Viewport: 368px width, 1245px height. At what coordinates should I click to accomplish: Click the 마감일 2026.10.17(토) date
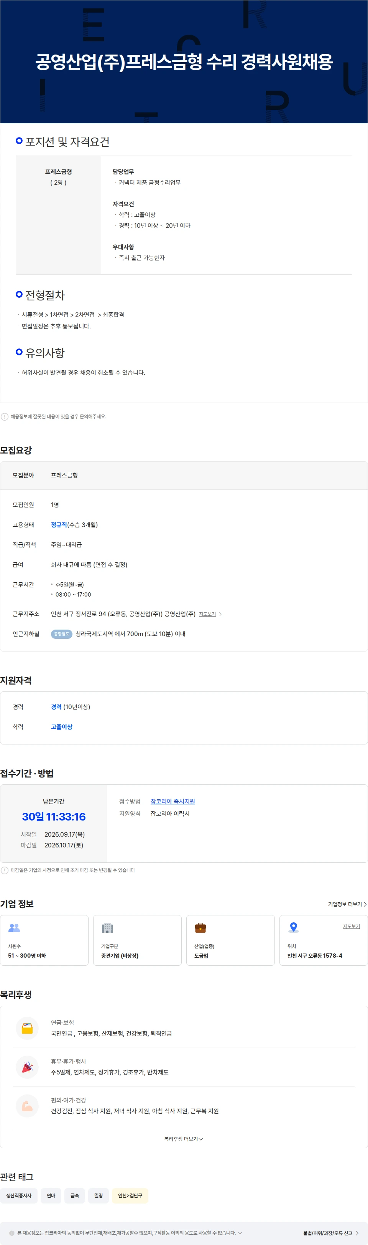64,845
